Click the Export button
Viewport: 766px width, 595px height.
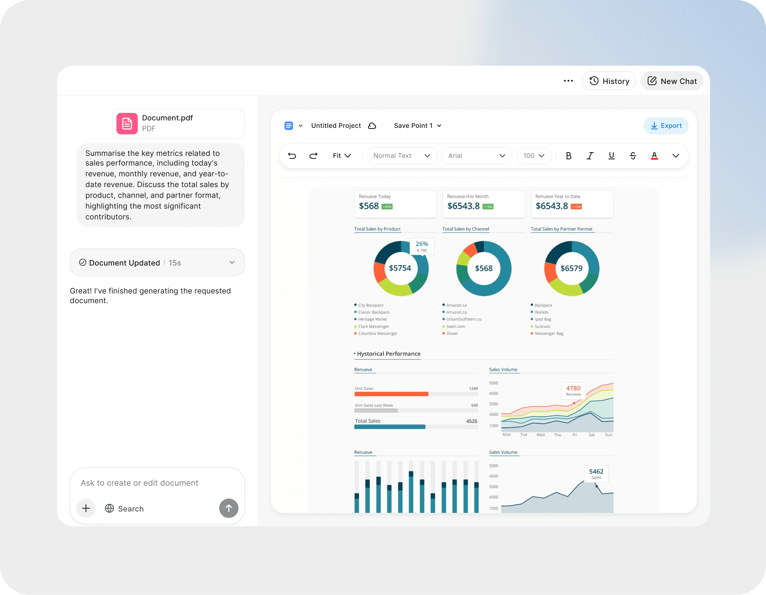[666, 125]
